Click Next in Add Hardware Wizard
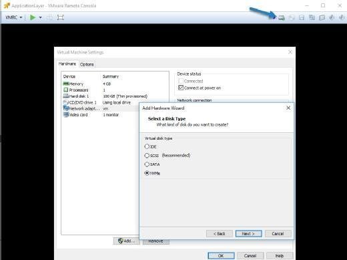The image size is (347, 260). coord(248,233)
